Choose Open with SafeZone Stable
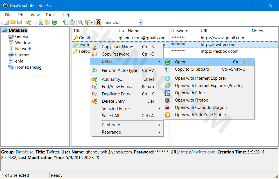The height and width of the screenshot is (179, 279). [x=209, y=115]
